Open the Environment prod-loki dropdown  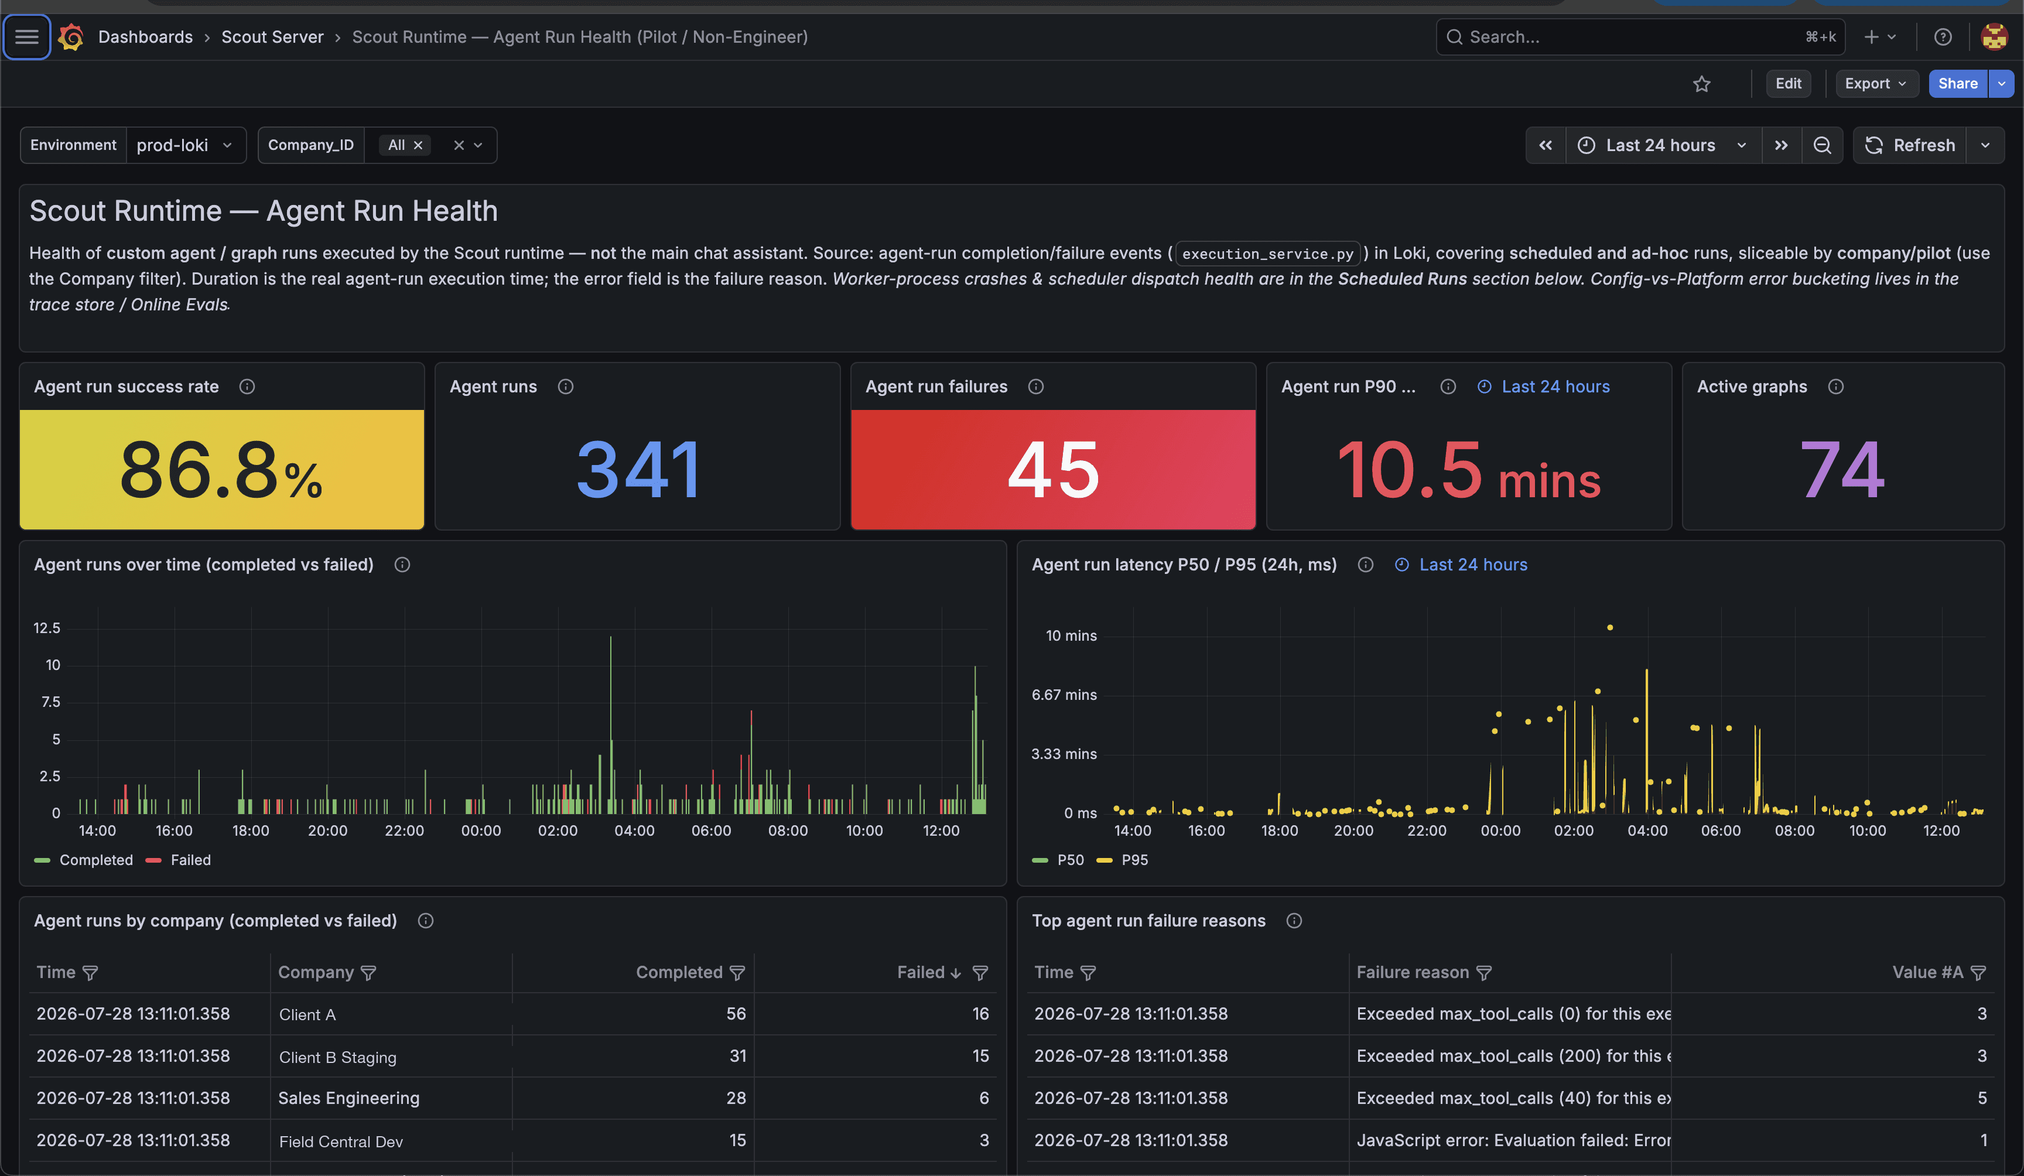[184, 145]
